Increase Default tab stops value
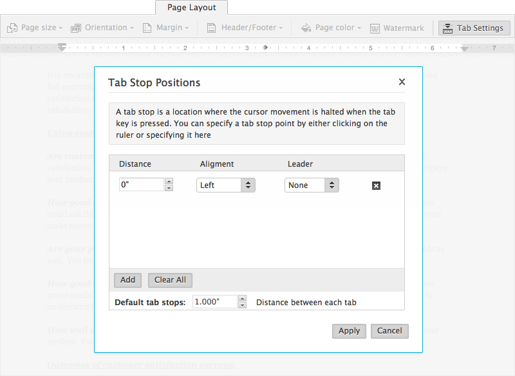The width and height of the screenshot is (515, 376). click(x=243, y=299)
